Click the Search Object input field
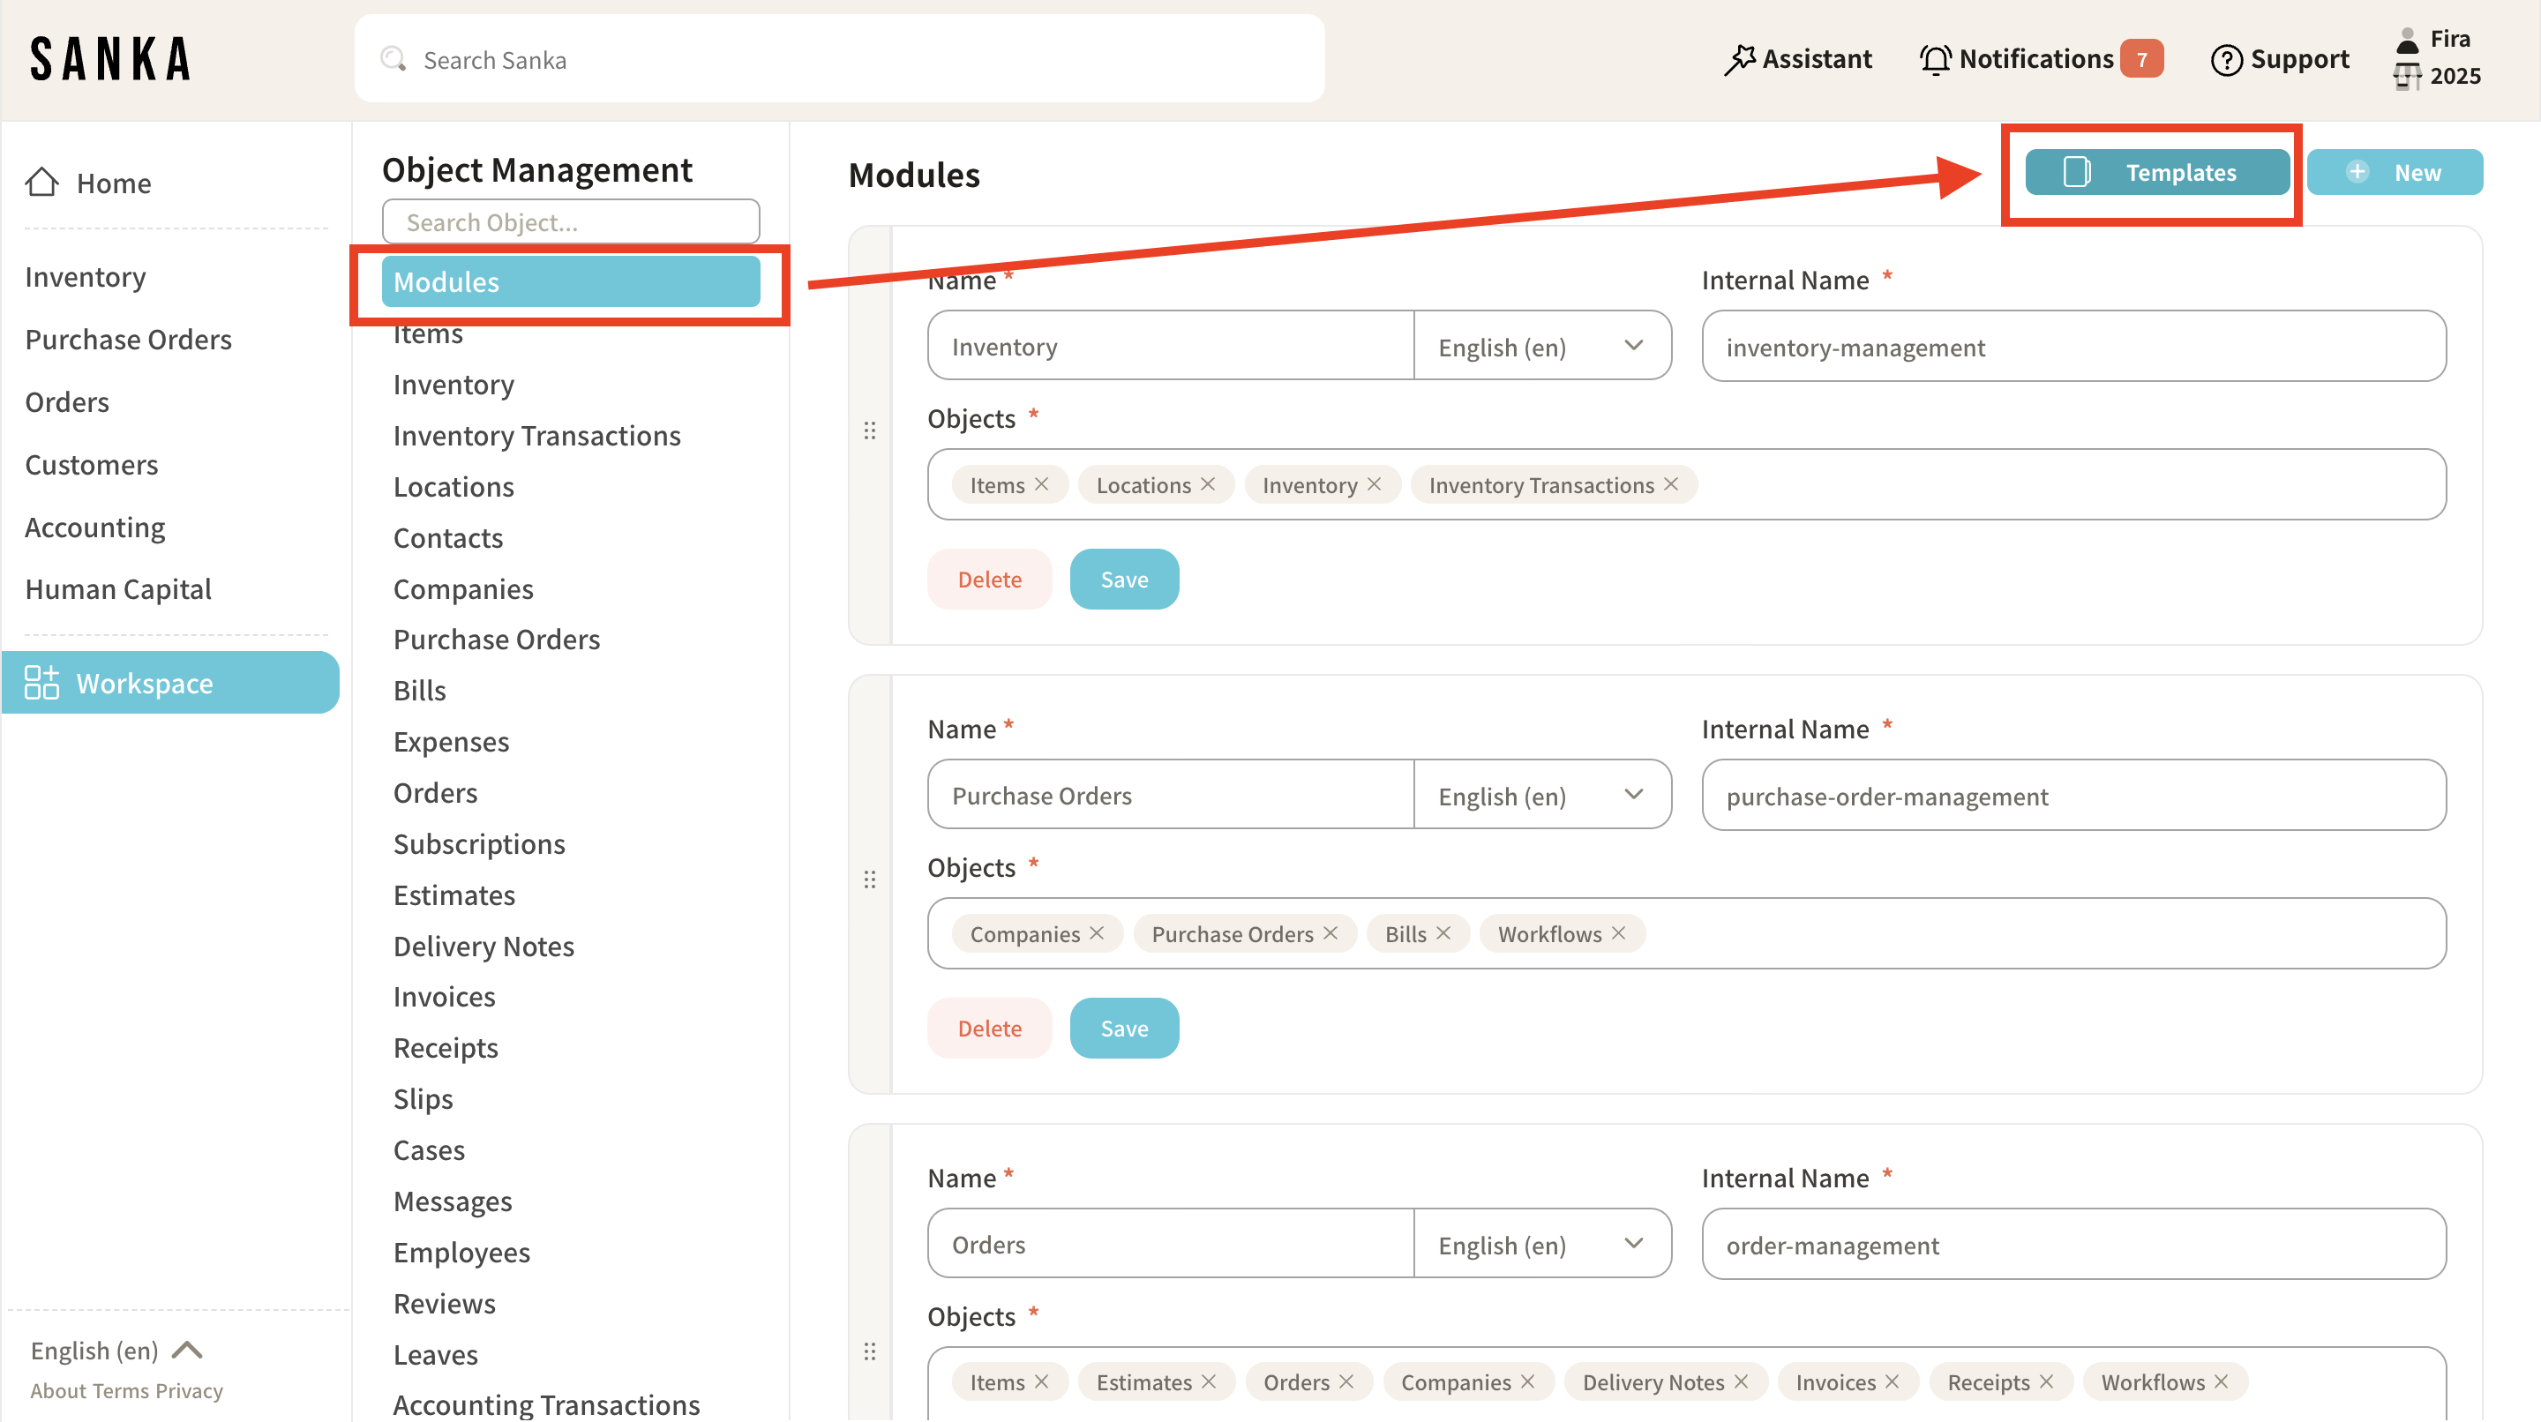This screenshot has height=1422, width=2541. tap(570, 222)
